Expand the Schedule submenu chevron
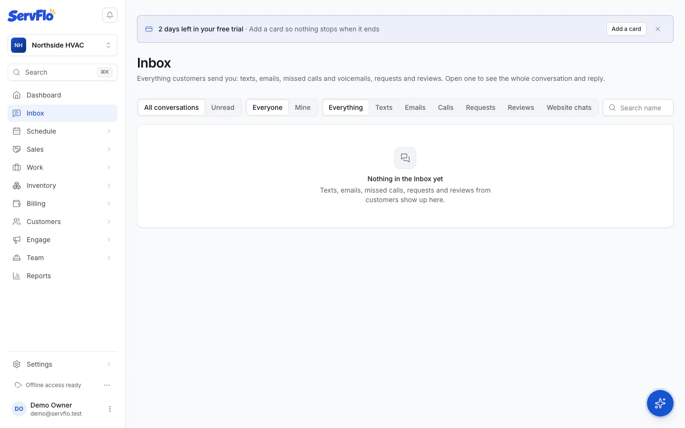Image resolution: width=685 pixels, height=428 pixels. (109, 131)
